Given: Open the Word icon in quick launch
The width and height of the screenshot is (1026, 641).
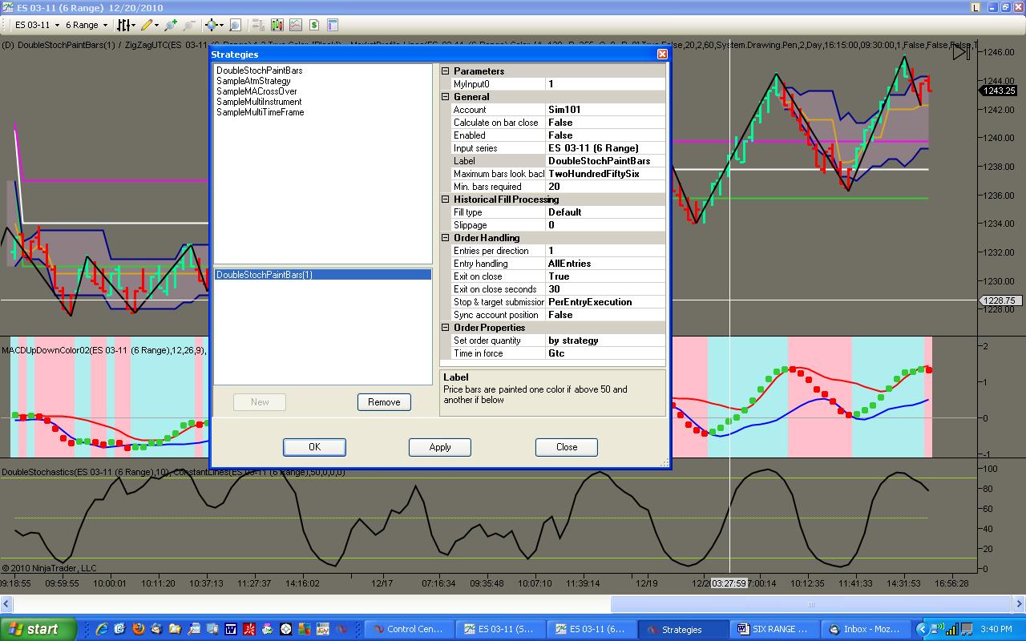Looking at the screenshot, I should click(231, 629).
